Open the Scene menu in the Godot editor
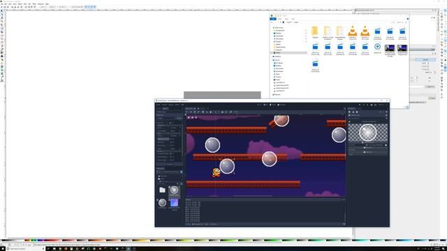The height and width of the screenshot is (251, 447). tap(159, 105)
